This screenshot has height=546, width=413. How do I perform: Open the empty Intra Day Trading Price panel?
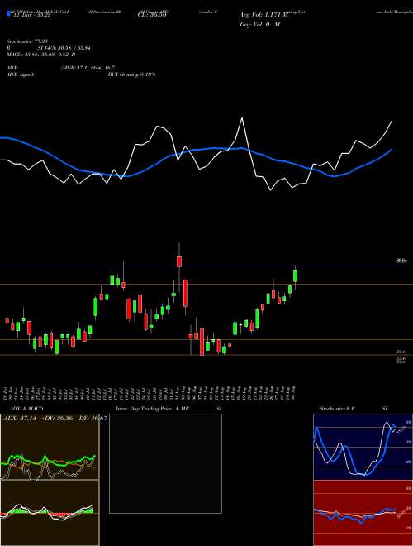165,463
